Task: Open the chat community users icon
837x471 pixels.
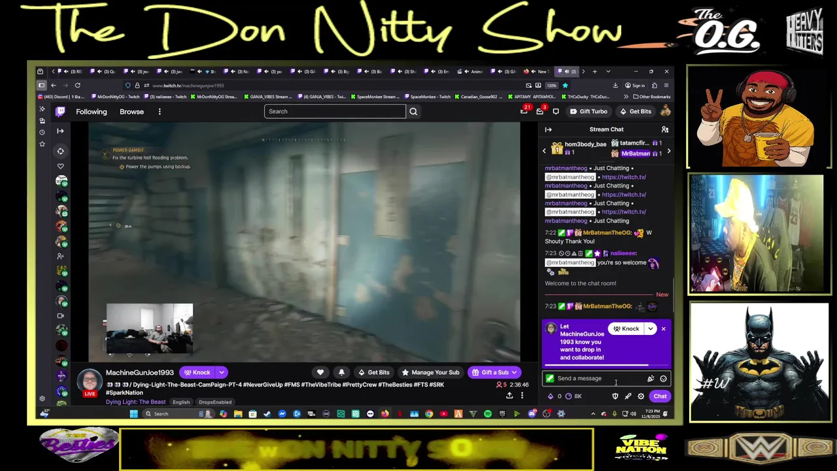Action: point(664,130)
